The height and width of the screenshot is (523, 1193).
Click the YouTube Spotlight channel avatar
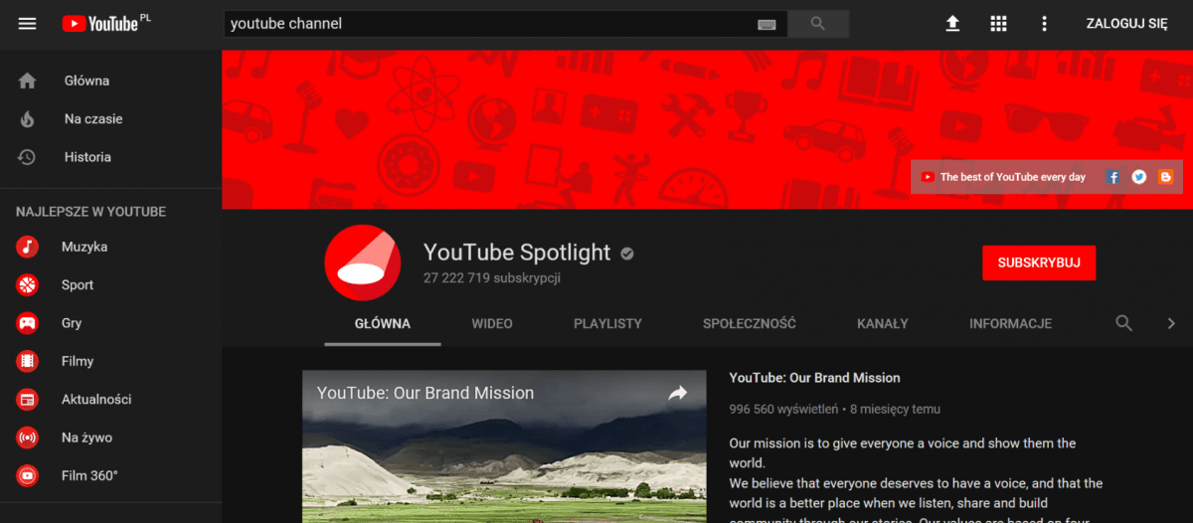coord(363,262)
